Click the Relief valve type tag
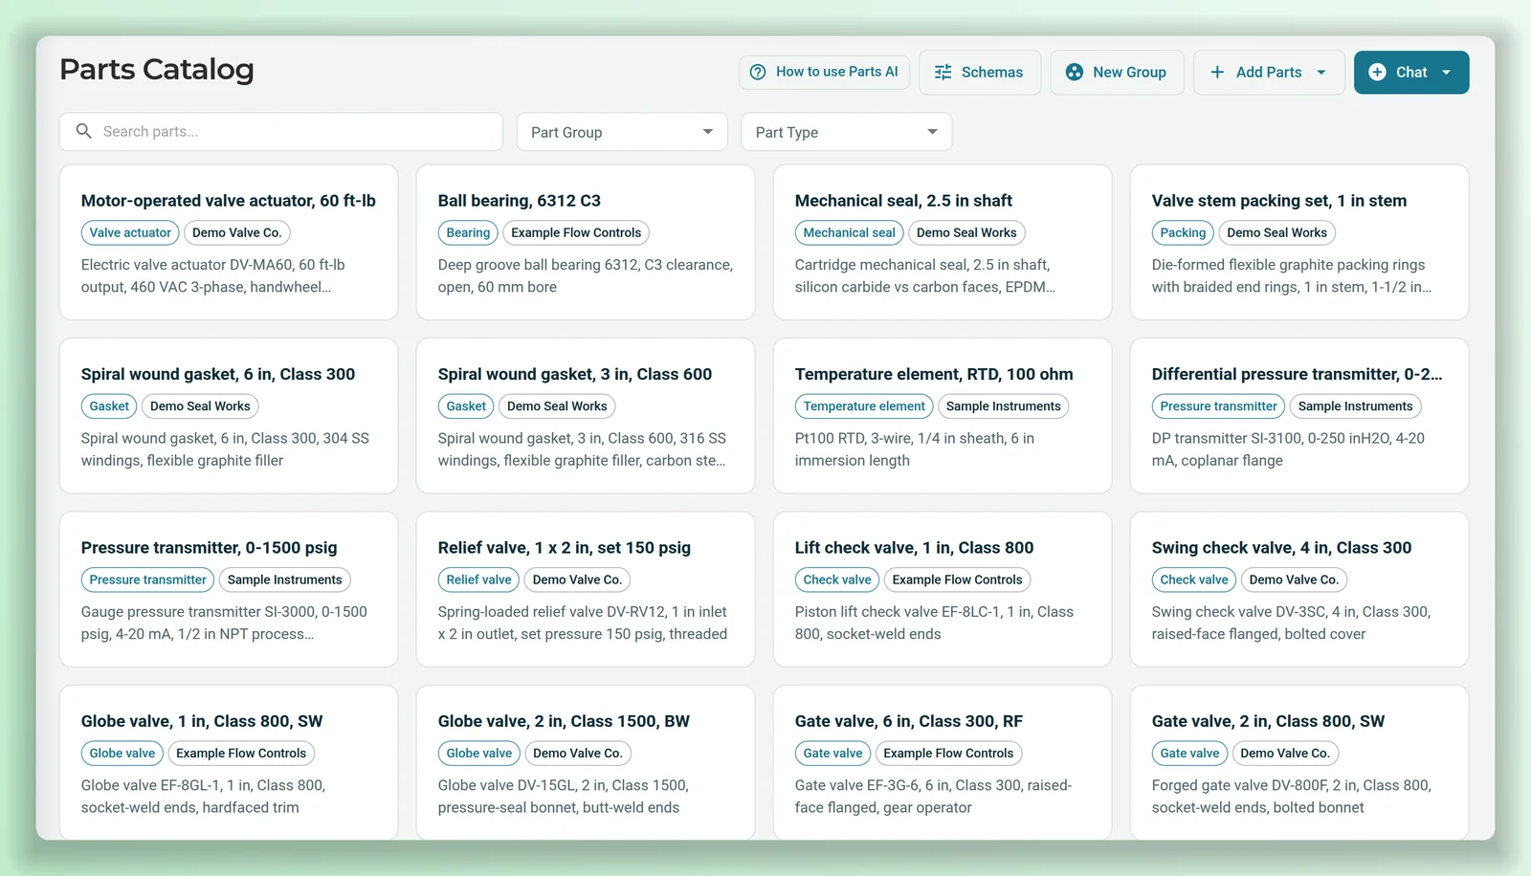The image size is (1531, 876). (478, 580)
